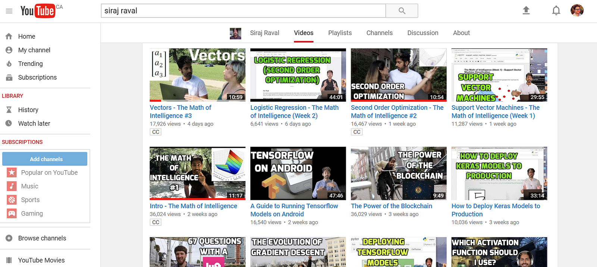Open Popular on YouTube channel
The width and height of the screenshot is (597, 267).
(50, 172)
